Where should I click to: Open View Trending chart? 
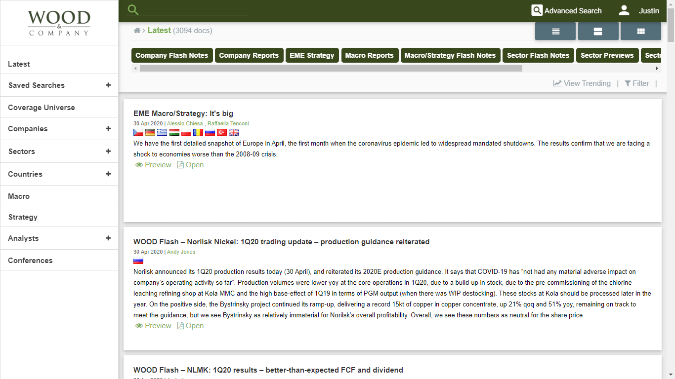(x=582, y=83)
